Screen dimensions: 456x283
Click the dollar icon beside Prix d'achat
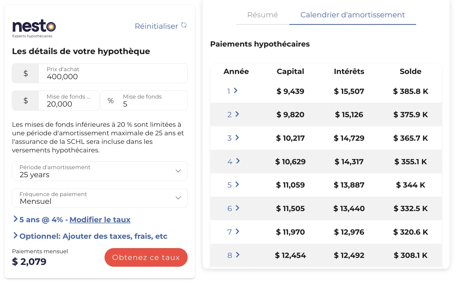point(26,73)
